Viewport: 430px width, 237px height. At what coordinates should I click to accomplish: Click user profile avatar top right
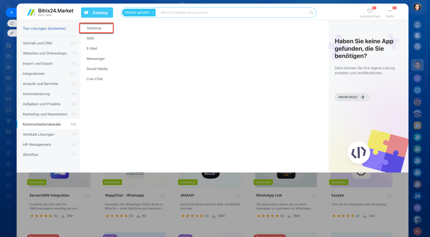(x=417, y=7)
